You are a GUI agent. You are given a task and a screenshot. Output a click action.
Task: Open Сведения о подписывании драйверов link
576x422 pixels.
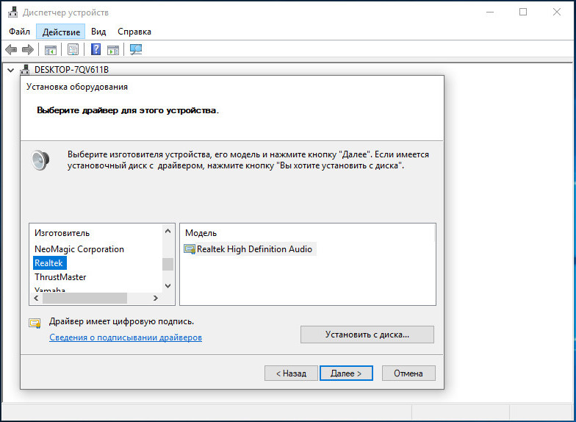click(x=126, y=337)
